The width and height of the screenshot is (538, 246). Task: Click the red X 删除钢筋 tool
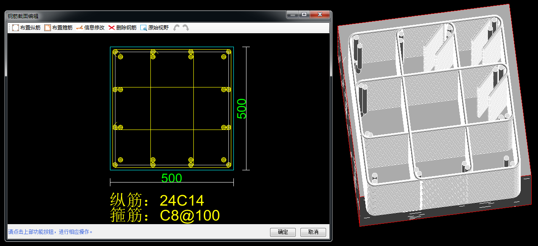tap(122, 28)
